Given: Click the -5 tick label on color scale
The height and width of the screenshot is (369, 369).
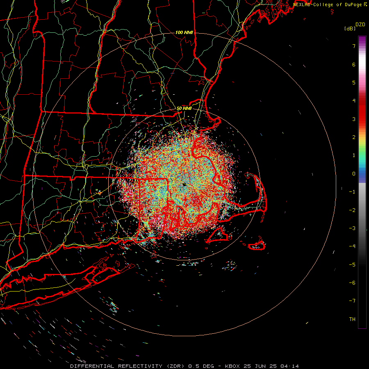Looking at the screenshot, I should [x=352, y=265].
